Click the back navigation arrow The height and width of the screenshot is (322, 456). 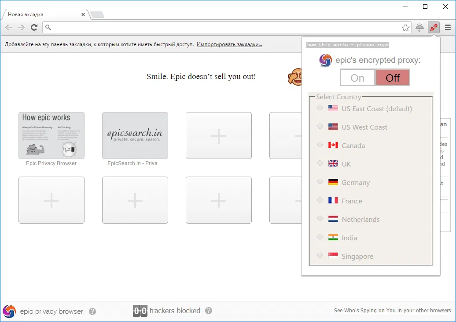pyautogui.click(x=9, y=28)
